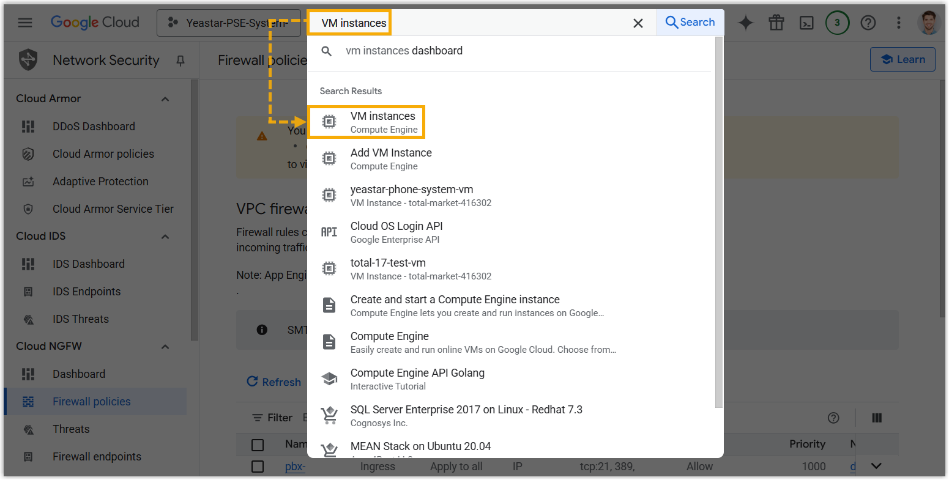This screenshot has height=480, width=949.
Task: Select VM instances Compute Engine result
Action: point(383,122)
